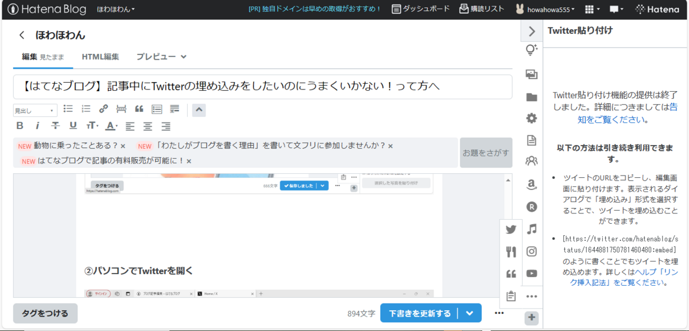
Task: Open the group members sidebar panel
Action: [x=532, y=161]
